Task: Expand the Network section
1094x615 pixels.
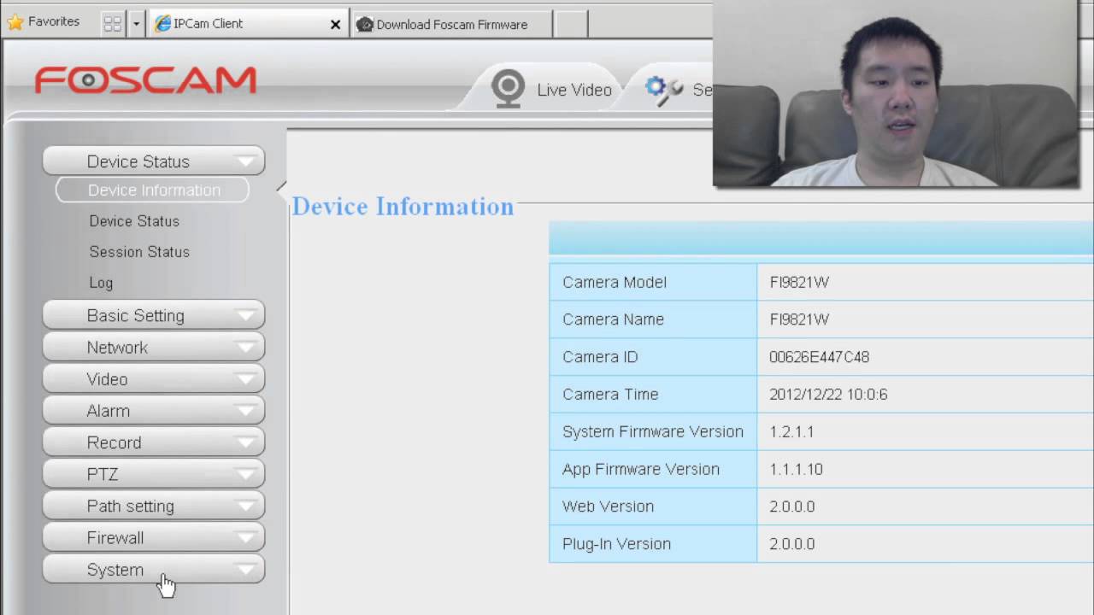Action: coord(154,347)
